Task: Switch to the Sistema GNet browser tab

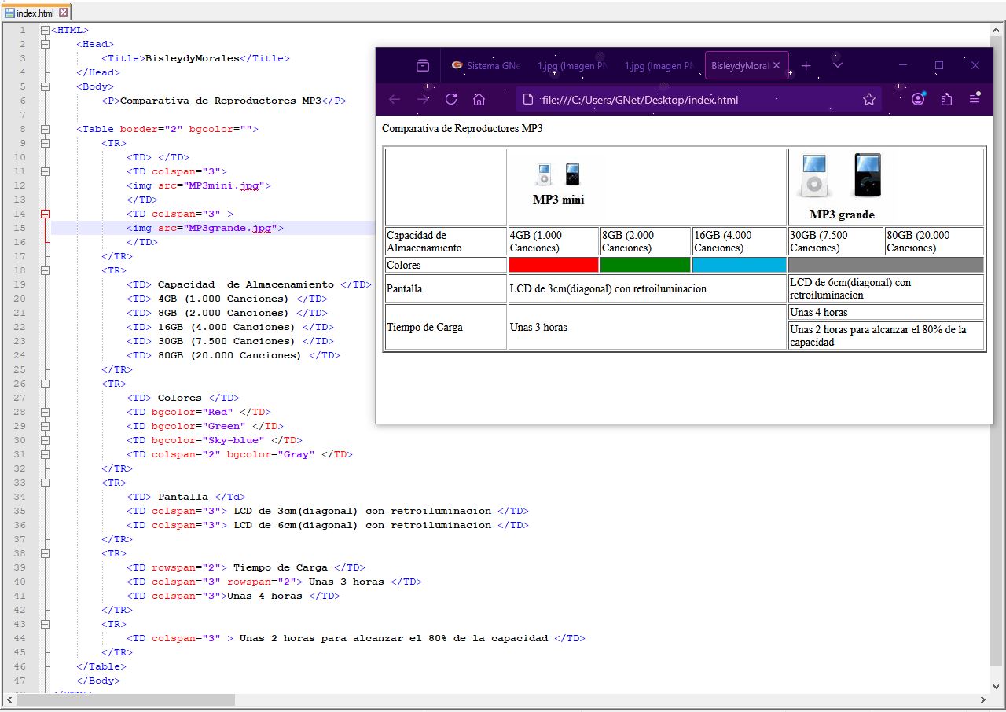Action: pos(487,66)
